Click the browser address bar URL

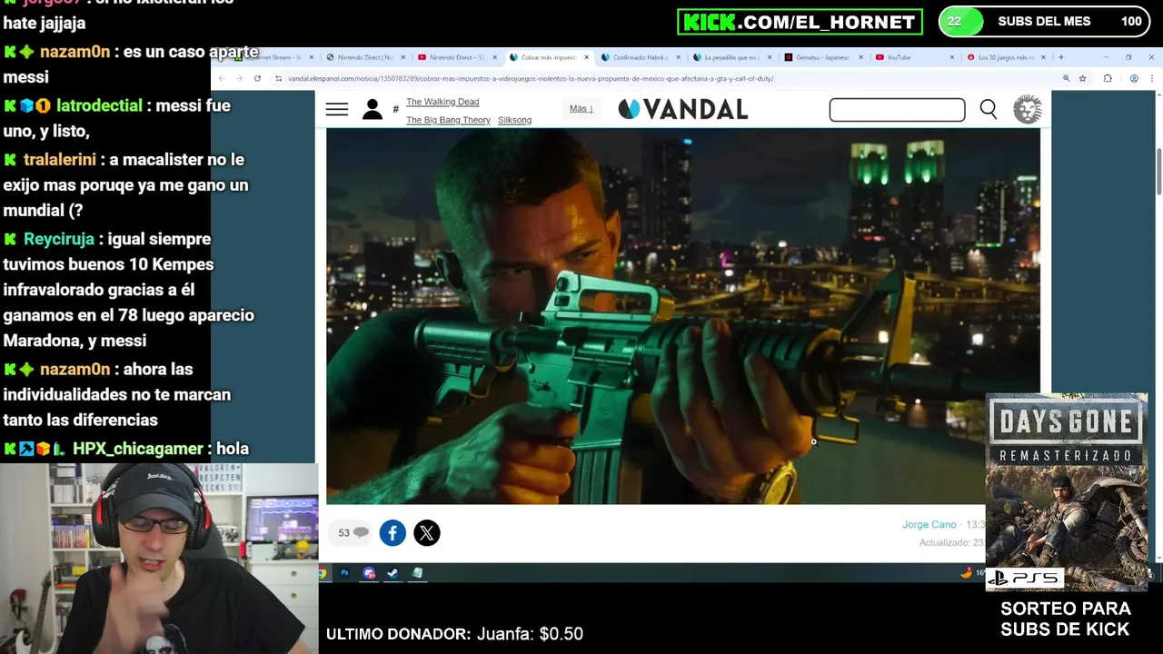tap(531, 79)
